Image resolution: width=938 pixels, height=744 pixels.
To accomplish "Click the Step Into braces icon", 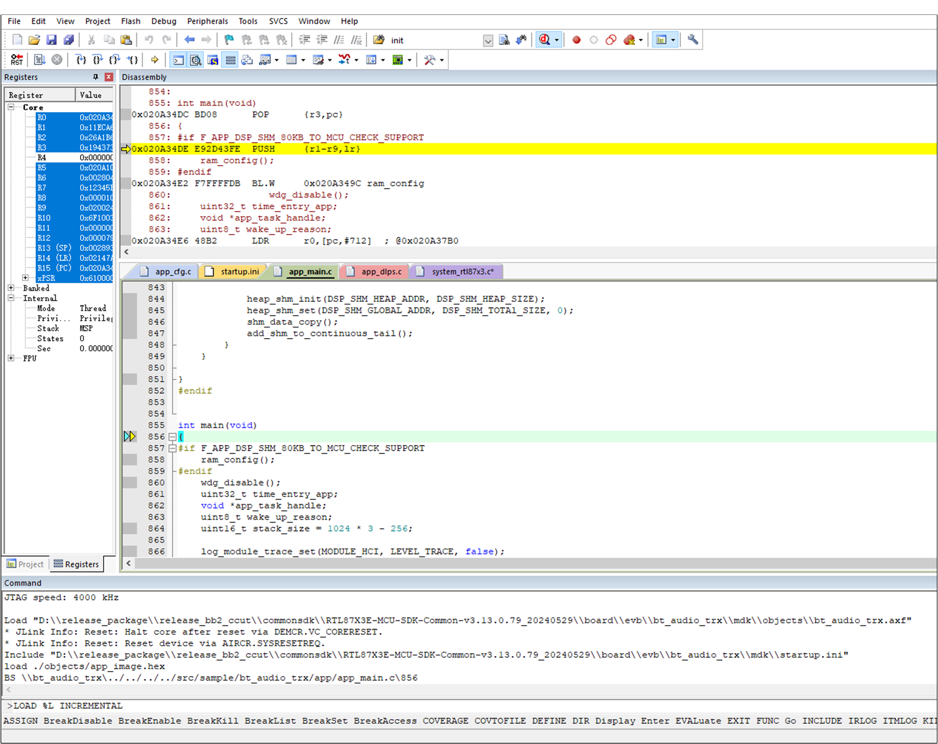I will [81, 60].
